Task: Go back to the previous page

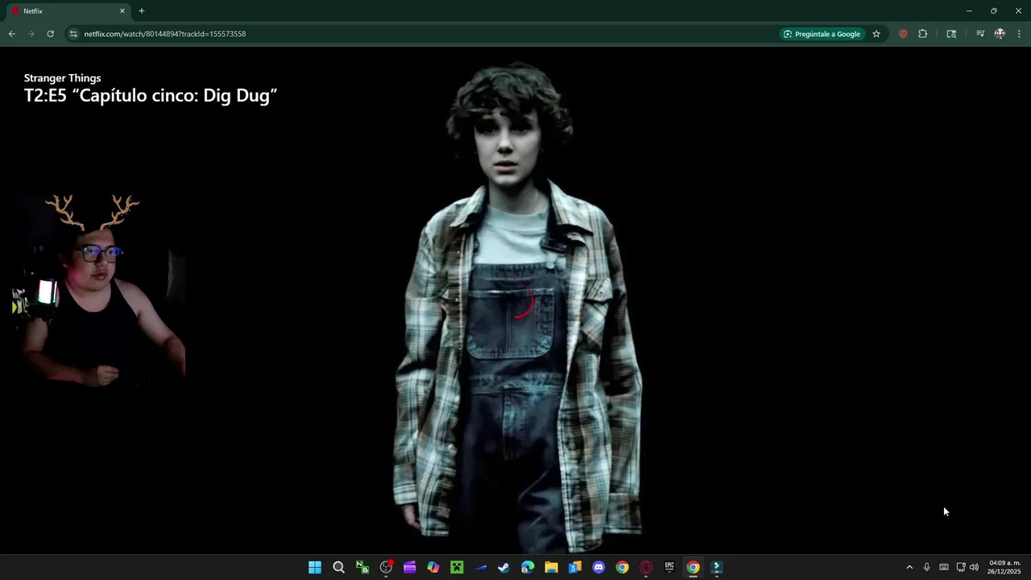Action: [x=11, y=34]
